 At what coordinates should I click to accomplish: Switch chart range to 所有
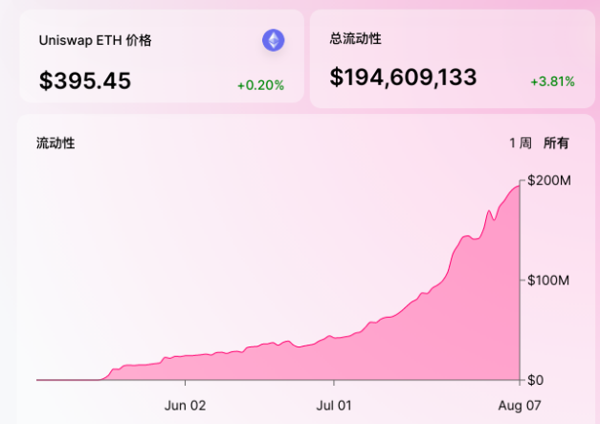(x=556, y=144)
